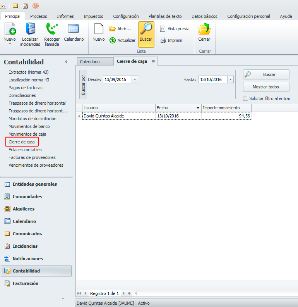
Task: Click the Hasta date input field
Action: (x=213, y=79)
